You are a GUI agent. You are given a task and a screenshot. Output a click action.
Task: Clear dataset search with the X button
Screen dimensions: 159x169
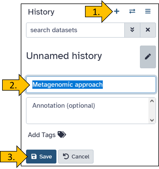(148, 30)
